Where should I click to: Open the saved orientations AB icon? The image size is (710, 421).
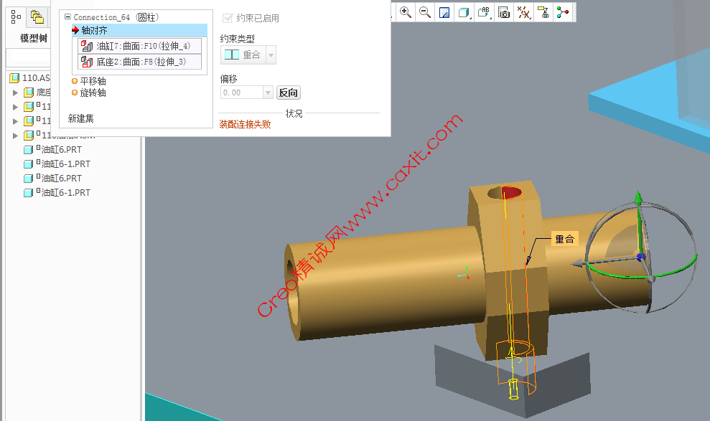[x=484, y=12]
